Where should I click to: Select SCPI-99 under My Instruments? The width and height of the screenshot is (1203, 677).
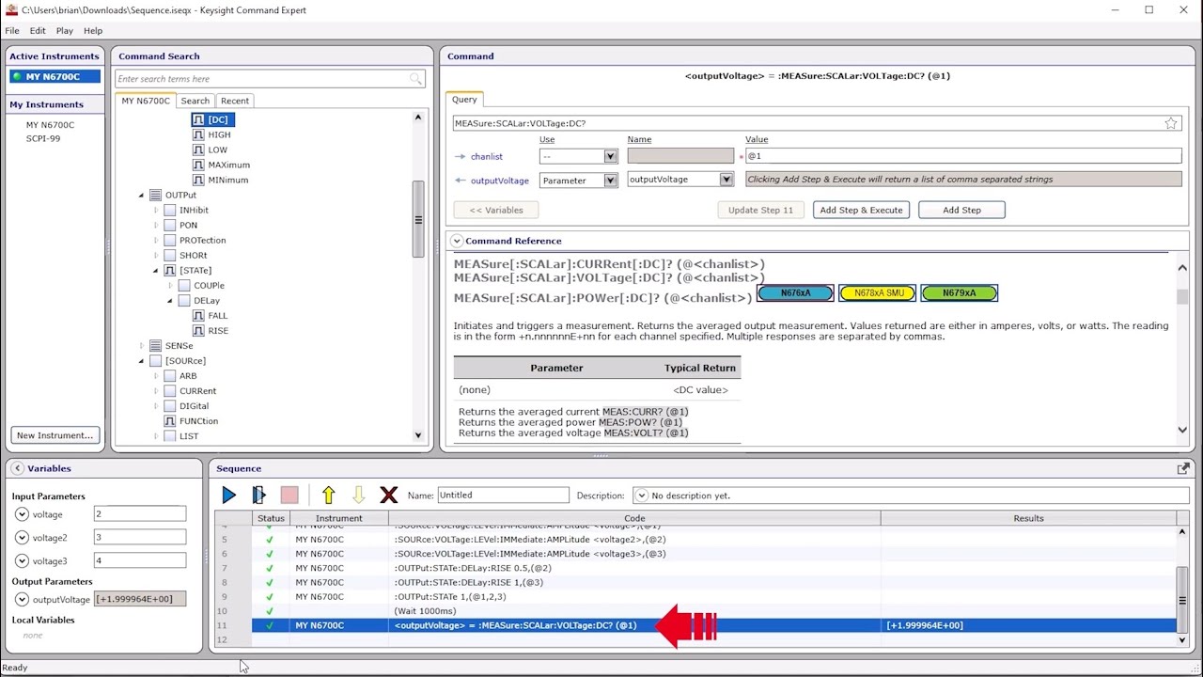(x=43, y=138)
